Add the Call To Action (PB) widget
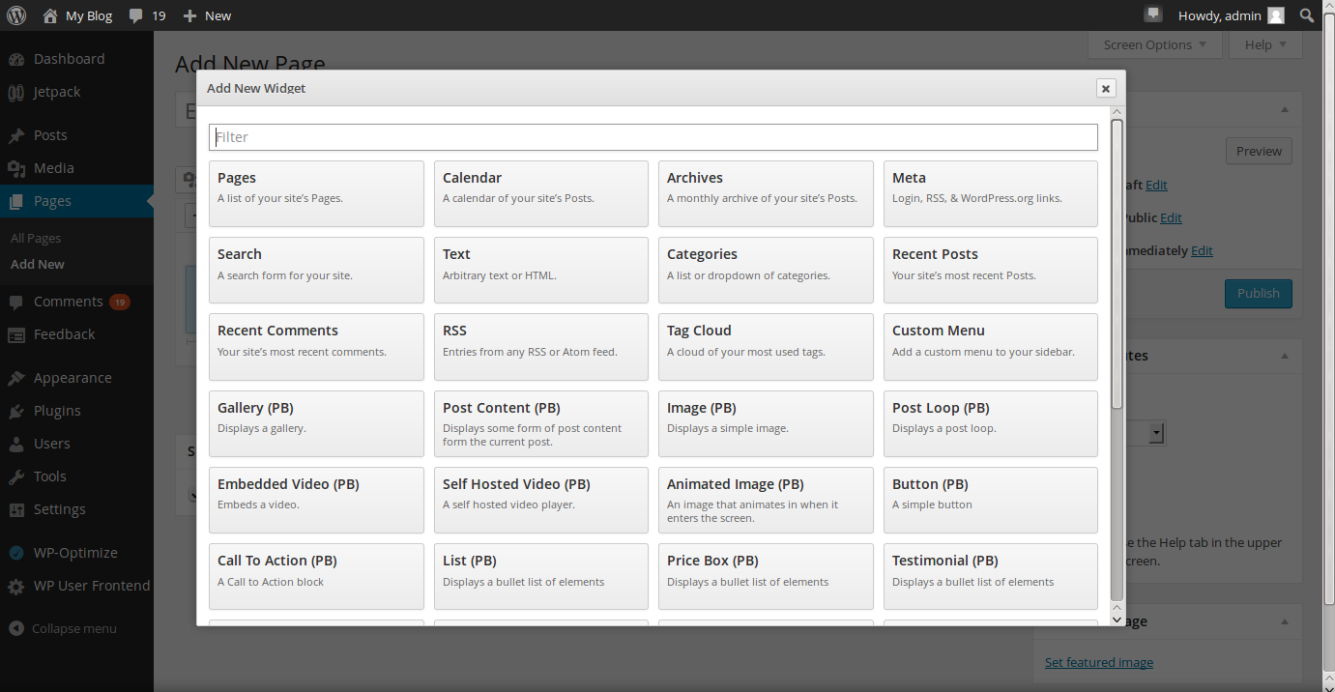This screenshot has height=692, width=1335. coord(316,576)
